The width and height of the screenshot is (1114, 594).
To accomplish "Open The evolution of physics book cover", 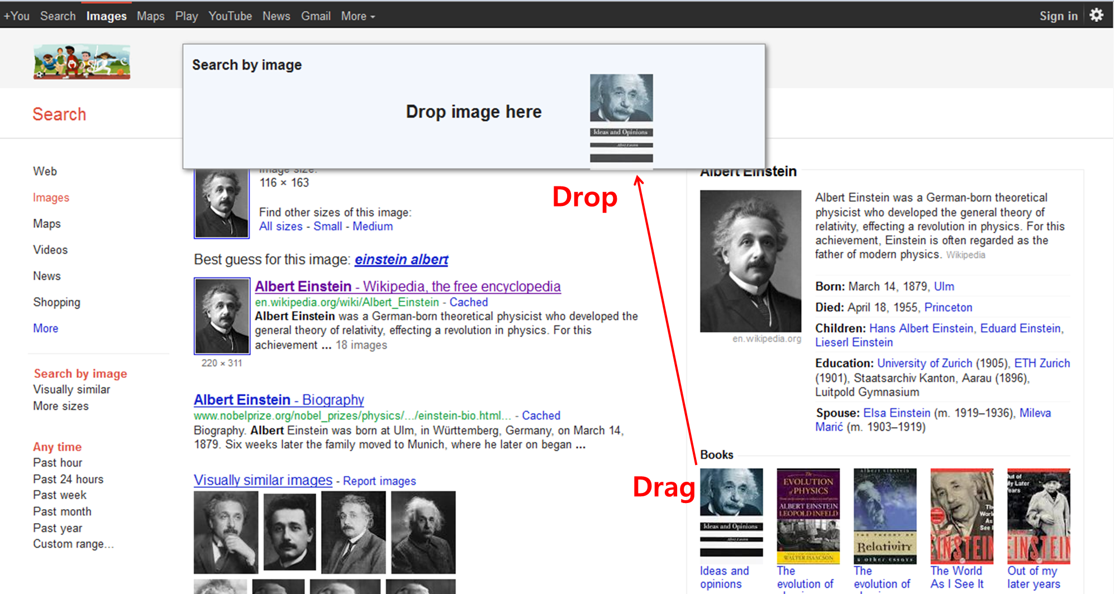I will tap(808, 516).
